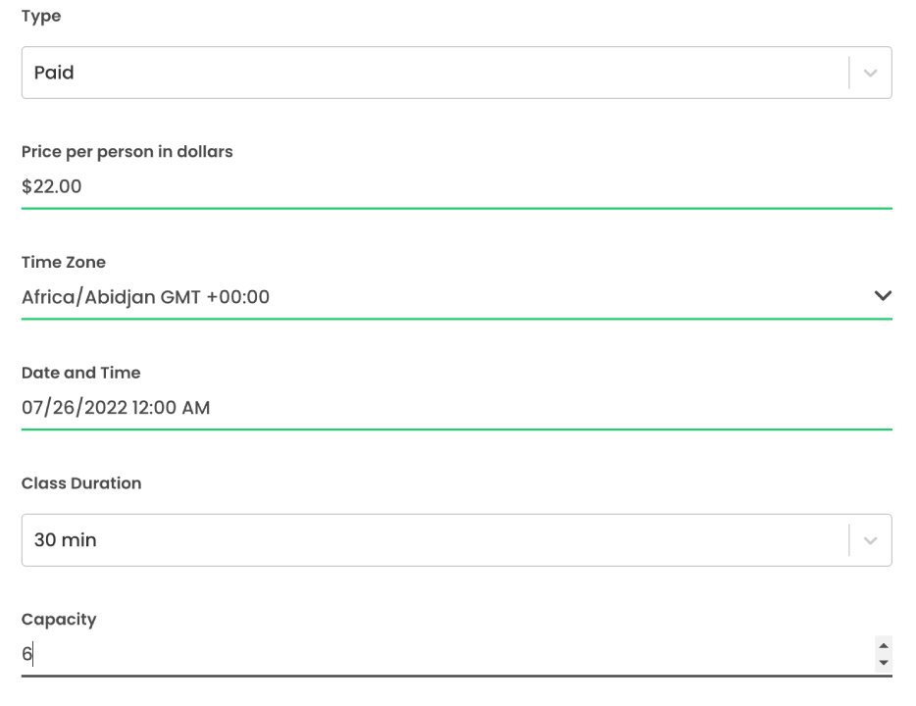Click the Time Zone label

pos(64,263)
